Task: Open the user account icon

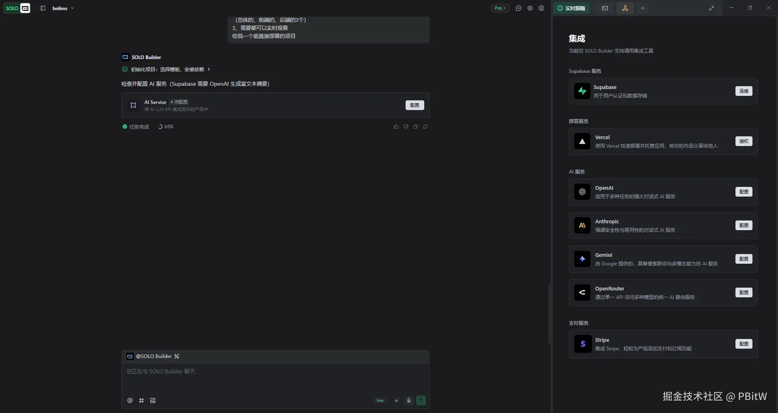Action: pos(541,8)
